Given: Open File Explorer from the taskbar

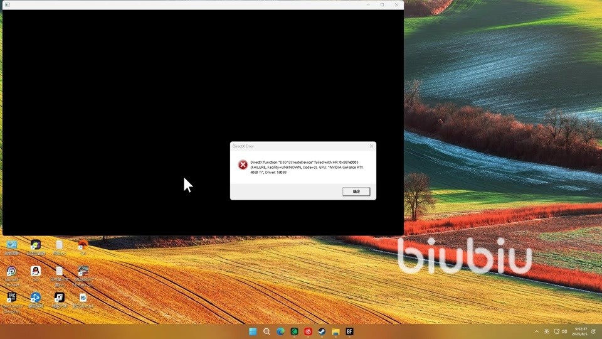Looking at the screenshot, I should click(x=335, y=331).
